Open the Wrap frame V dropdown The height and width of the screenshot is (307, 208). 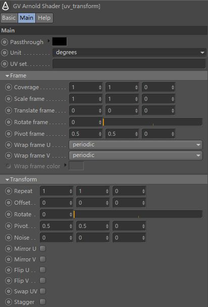pos(136,156)
